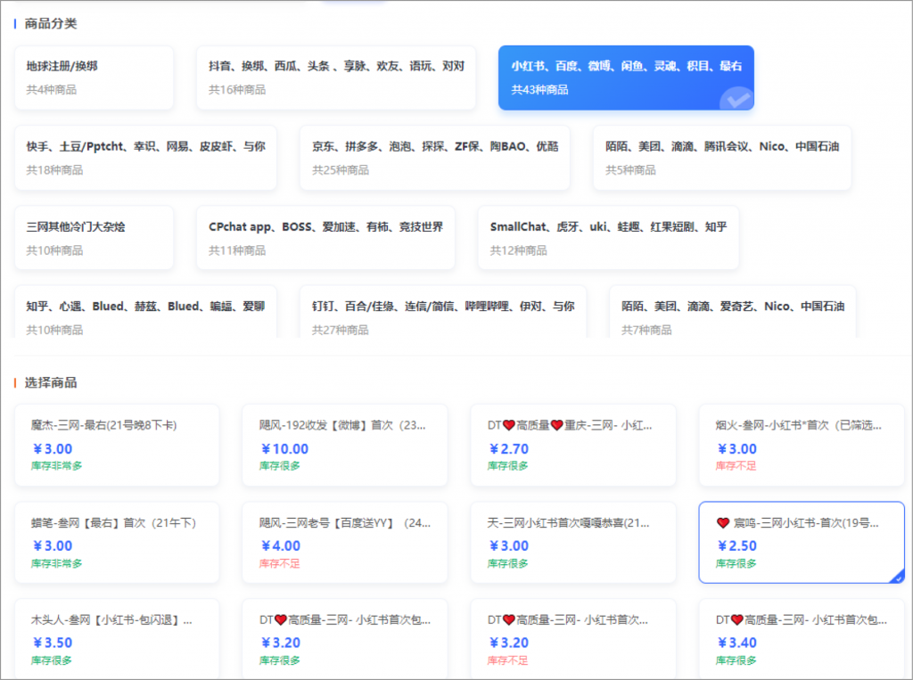Select the CPchat app、BOSS category

[x=325, y=238]
